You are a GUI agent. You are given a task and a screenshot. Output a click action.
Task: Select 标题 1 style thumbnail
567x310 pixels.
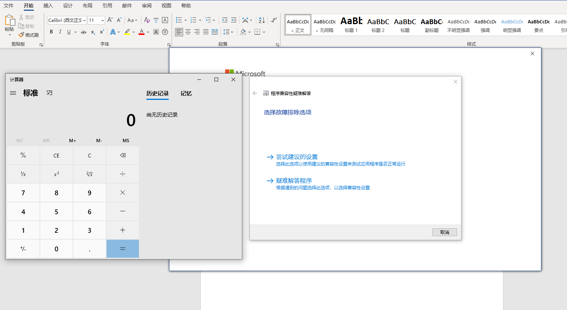pyautogui.click(x=351, y=25)
